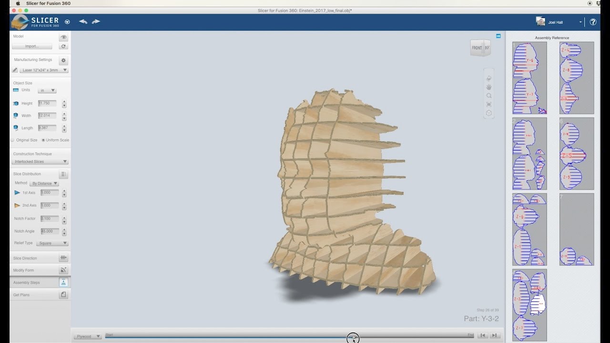
Task: Click the Slice Direction icon
Action: [63, 258]
